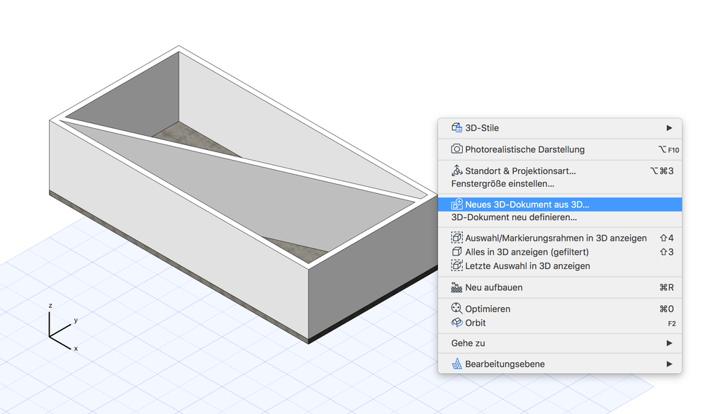Screen dimensions: 708x414
Task: Choose Photorealistische Darstellung
Action: coord(560,149)
